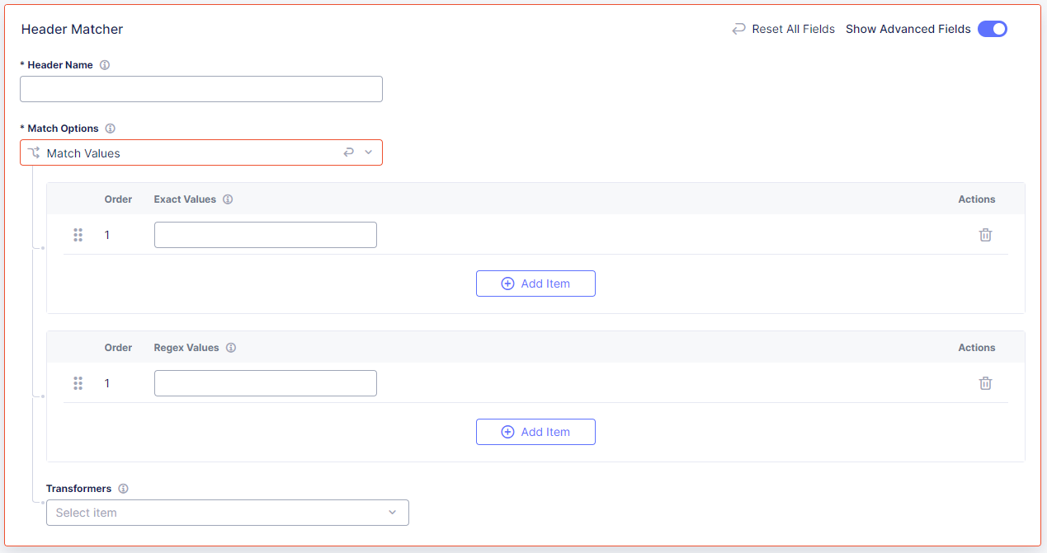Delete the Regex Values row via trash icon
Screen dimensions: 1047x553
click(985, 382)
